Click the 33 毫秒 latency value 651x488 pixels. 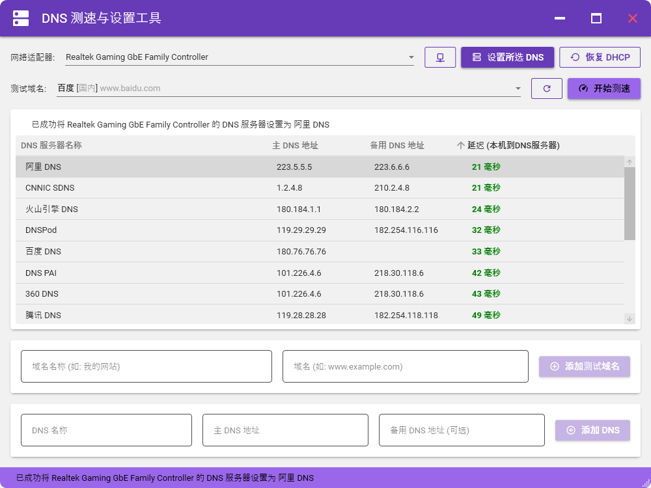point(486,251)
